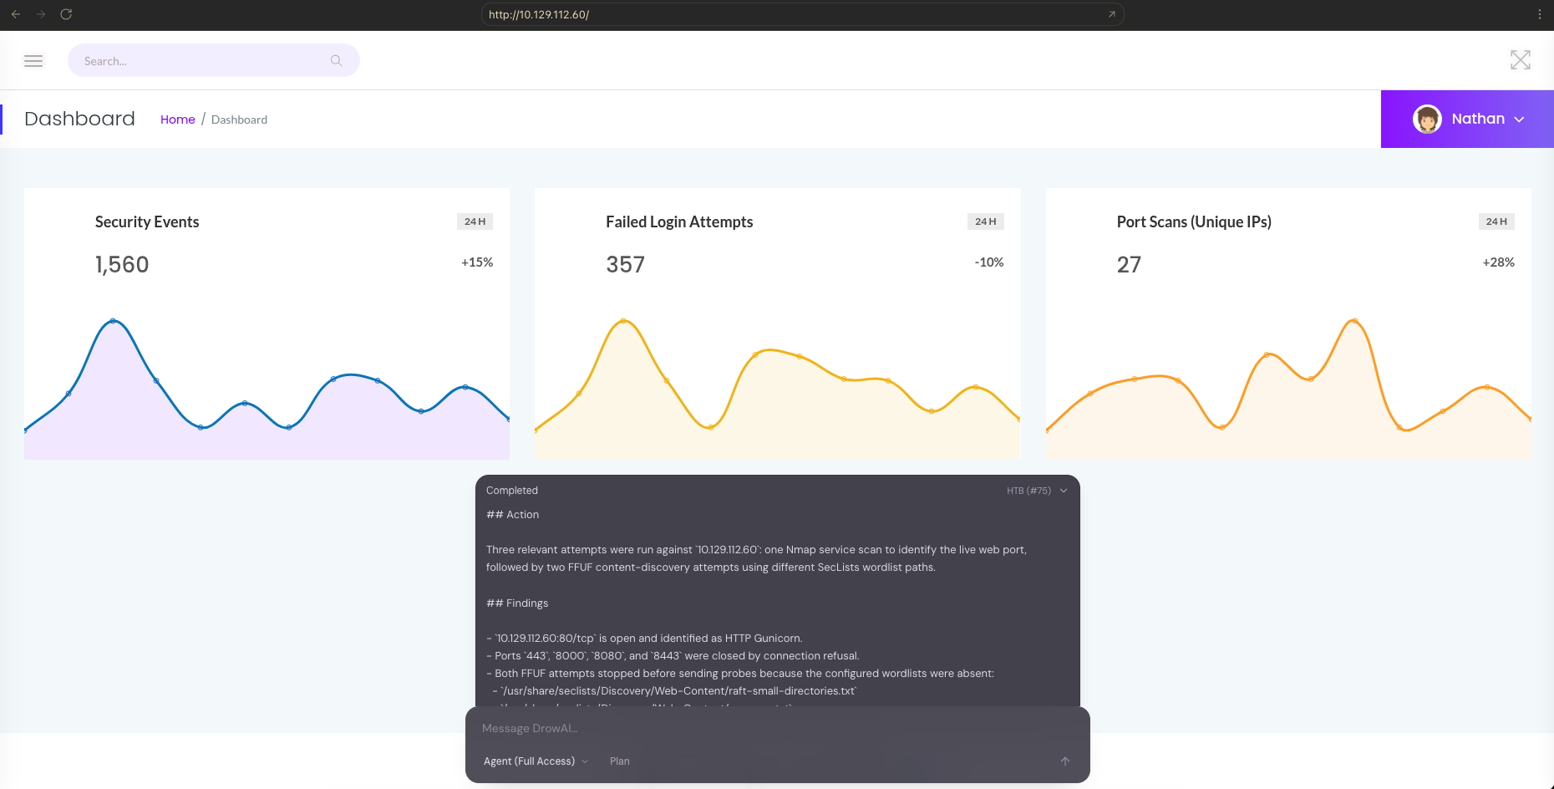The image size is (1554, 789).
Task: Expand the Nathan user menu chevron
Action: point(1519,120)
